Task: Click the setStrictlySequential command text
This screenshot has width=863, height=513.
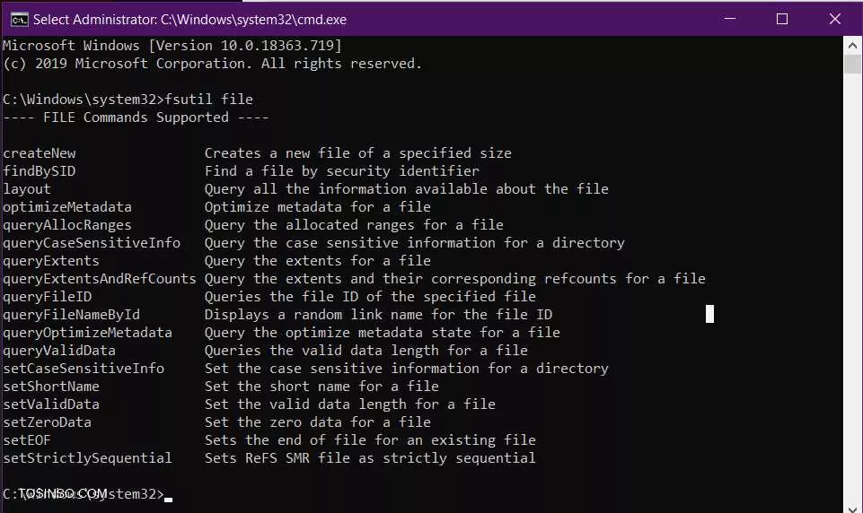Action: pyautogui.click(x=87, y=458)
